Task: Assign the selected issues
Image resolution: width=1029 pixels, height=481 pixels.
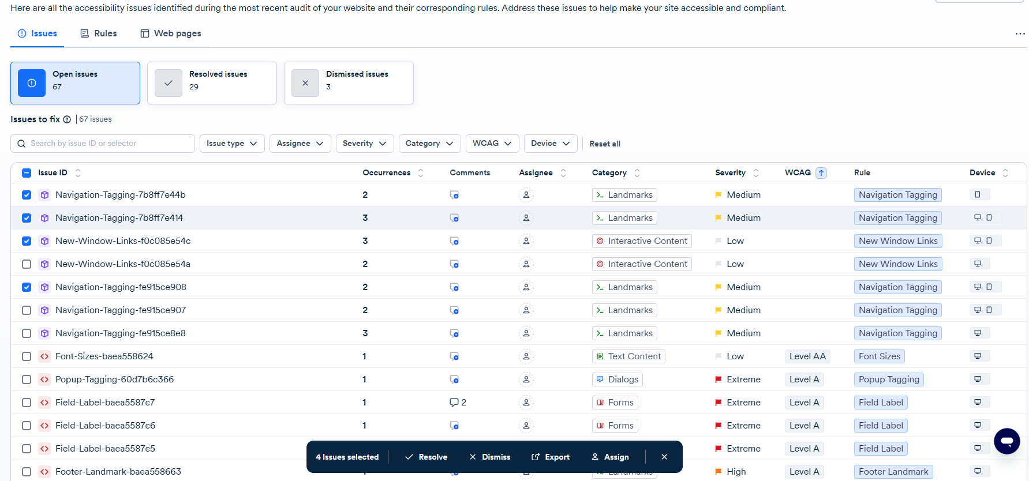Action: click(611, 457)
